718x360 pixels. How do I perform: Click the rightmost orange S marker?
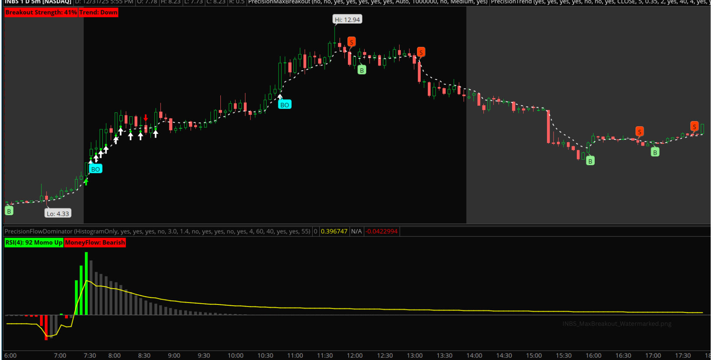point(694,126)
